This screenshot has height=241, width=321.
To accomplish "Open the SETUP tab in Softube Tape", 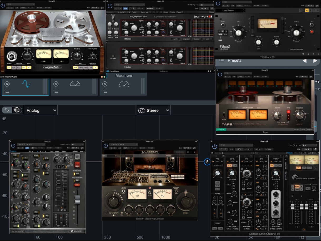I will point(303,129).
